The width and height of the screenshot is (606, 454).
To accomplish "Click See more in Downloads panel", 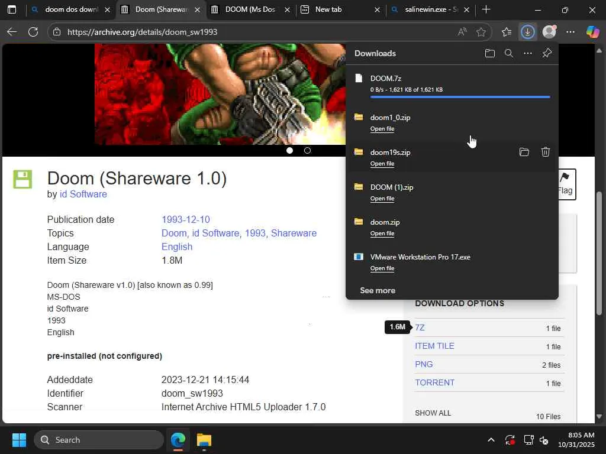I will tap(378, 290).
